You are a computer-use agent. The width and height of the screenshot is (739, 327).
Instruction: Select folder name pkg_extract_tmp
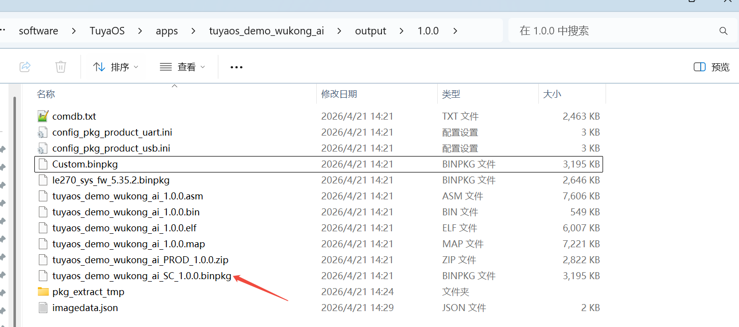point(88,292)
